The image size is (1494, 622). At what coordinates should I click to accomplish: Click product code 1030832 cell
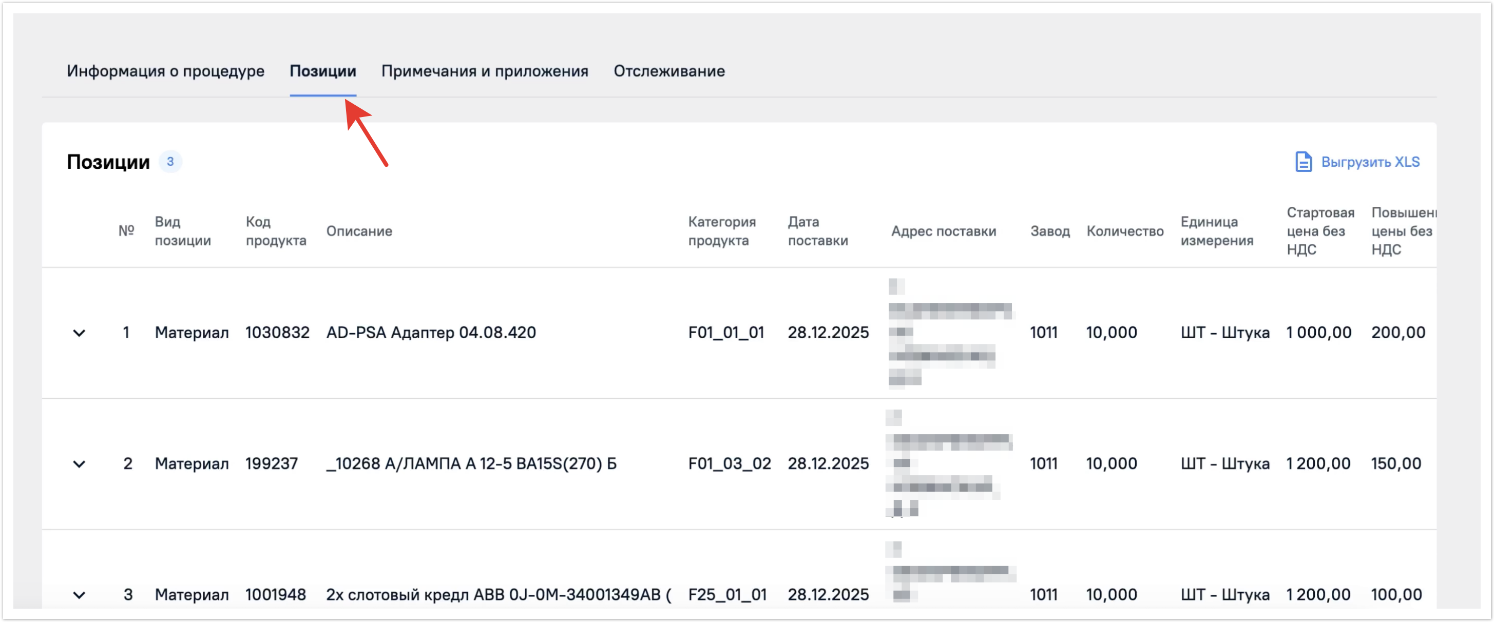[x=277, y=332]
